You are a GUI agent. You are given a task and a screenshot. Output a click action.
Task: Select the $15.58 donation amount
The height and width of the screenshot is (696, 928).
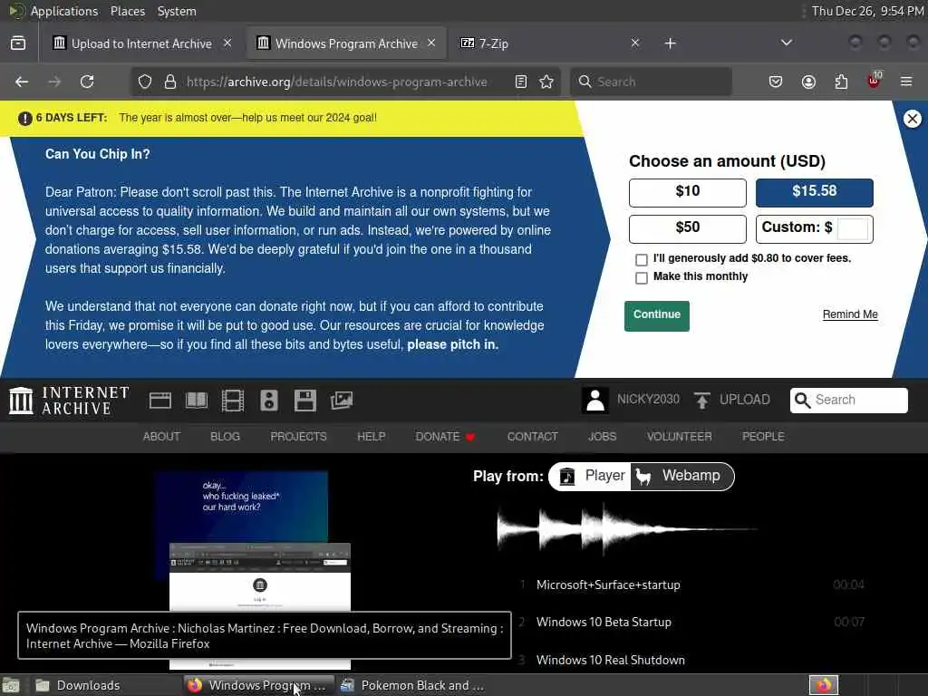point(814,192)
